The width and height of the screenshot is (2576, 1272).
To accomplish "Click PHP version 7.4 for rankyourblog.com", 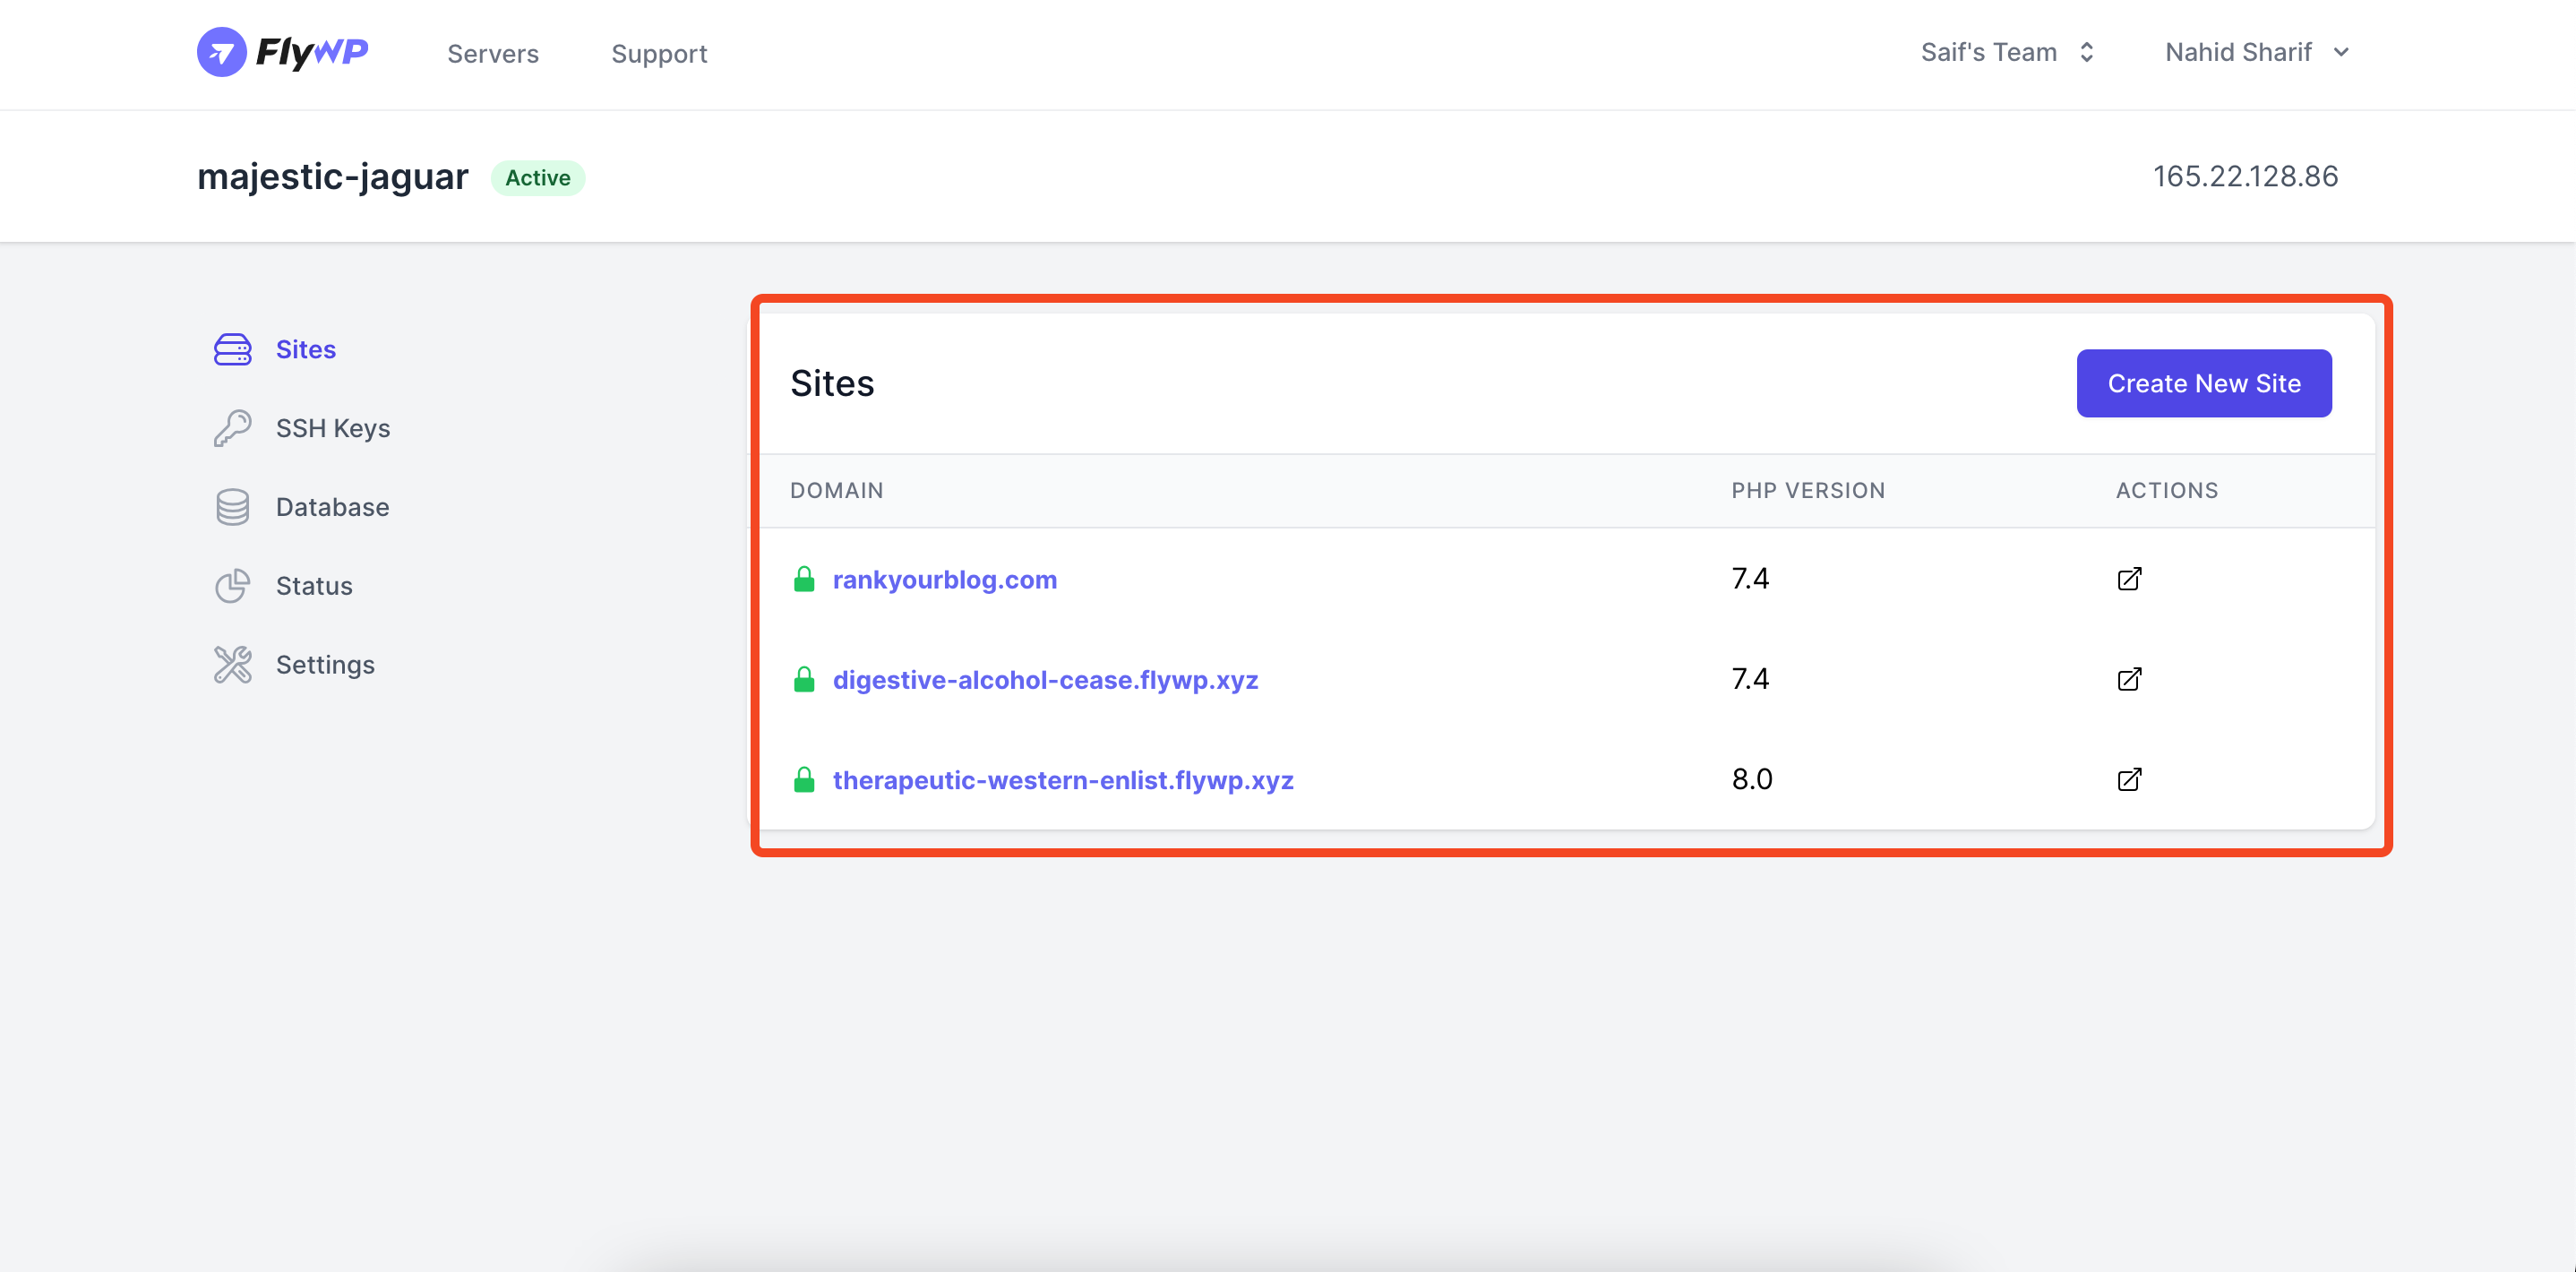I will pos(1750,579).
